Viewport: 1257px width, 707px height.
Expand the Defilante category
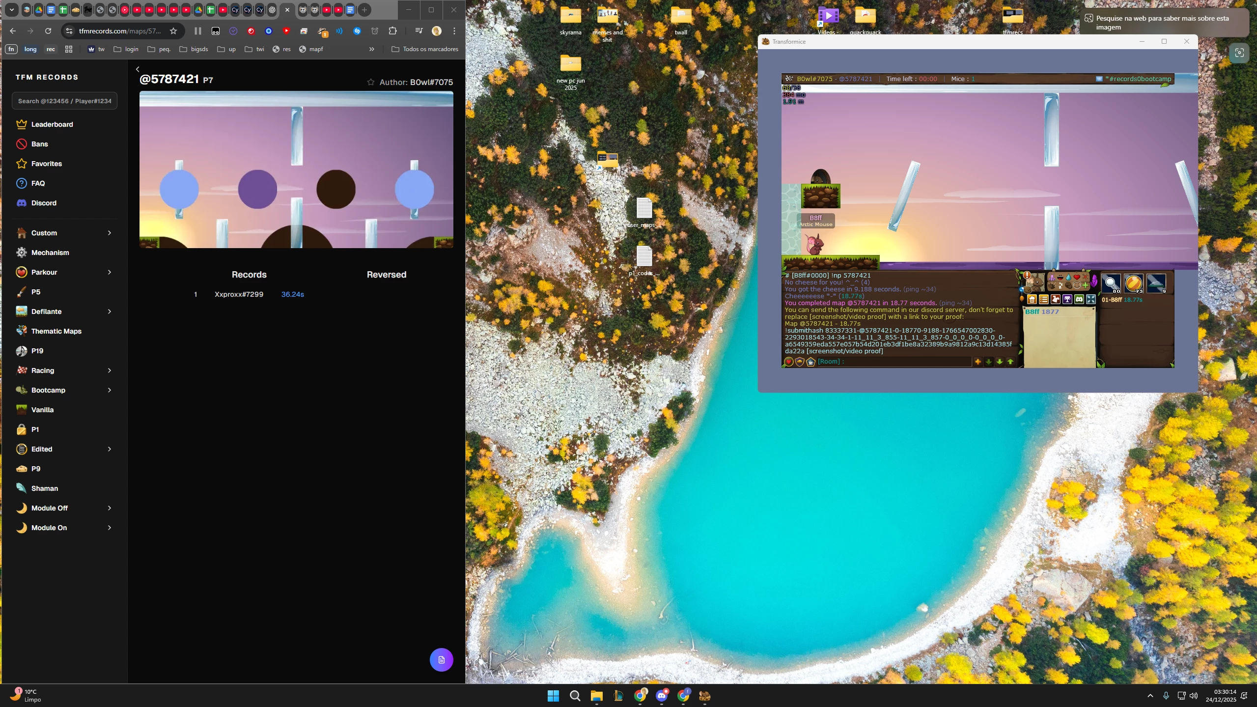point(64,311)
